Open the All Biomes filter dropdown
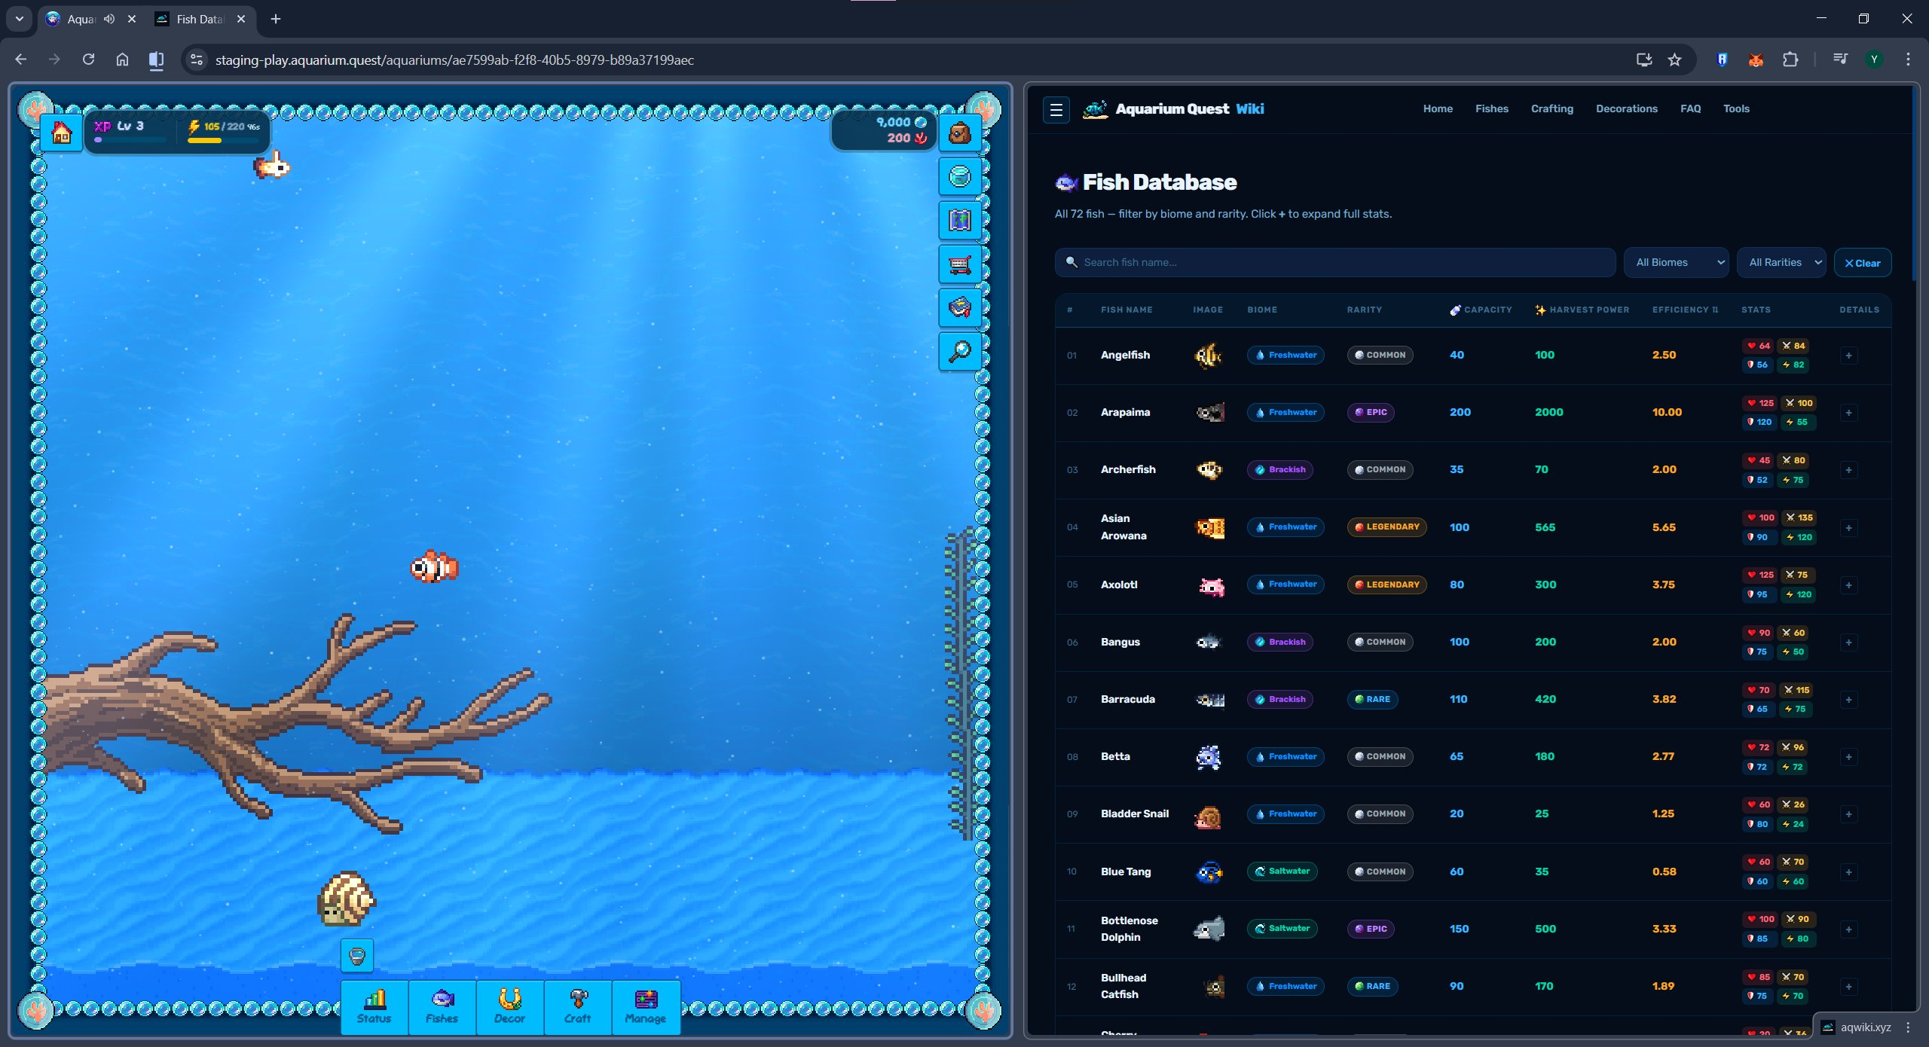1929x1047 pixels. pyautogui.click(x=1677, y=263)
